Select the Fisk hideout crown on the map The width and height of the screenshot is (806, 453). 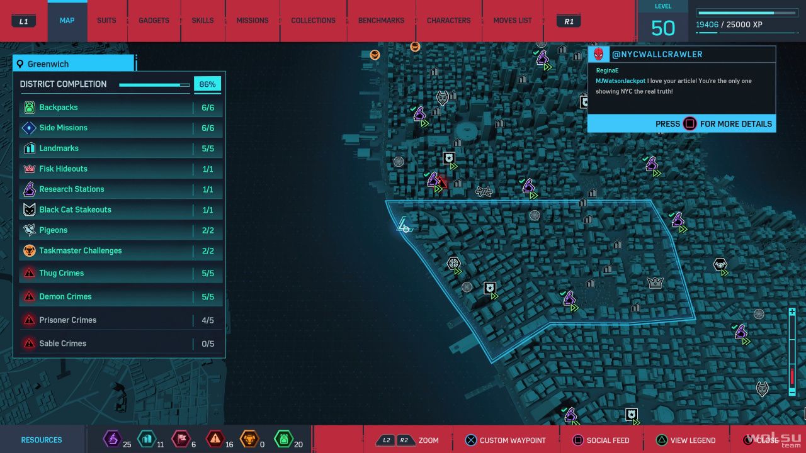pyautogui.click(x=656, y=283)
